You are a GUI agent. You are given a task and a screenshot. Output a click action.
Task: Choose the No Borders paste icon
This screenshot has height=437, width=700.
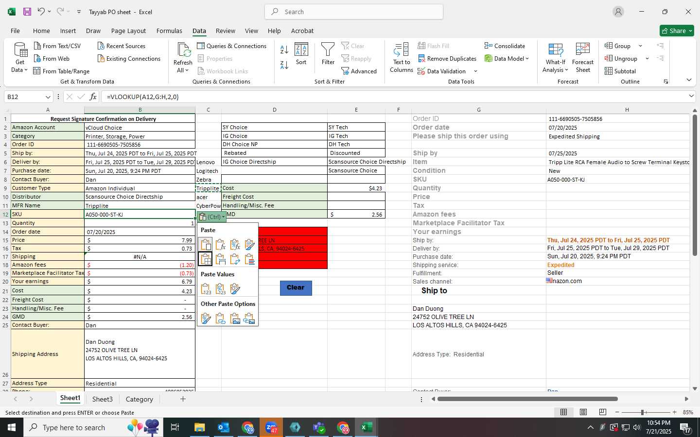pos(206,259)
